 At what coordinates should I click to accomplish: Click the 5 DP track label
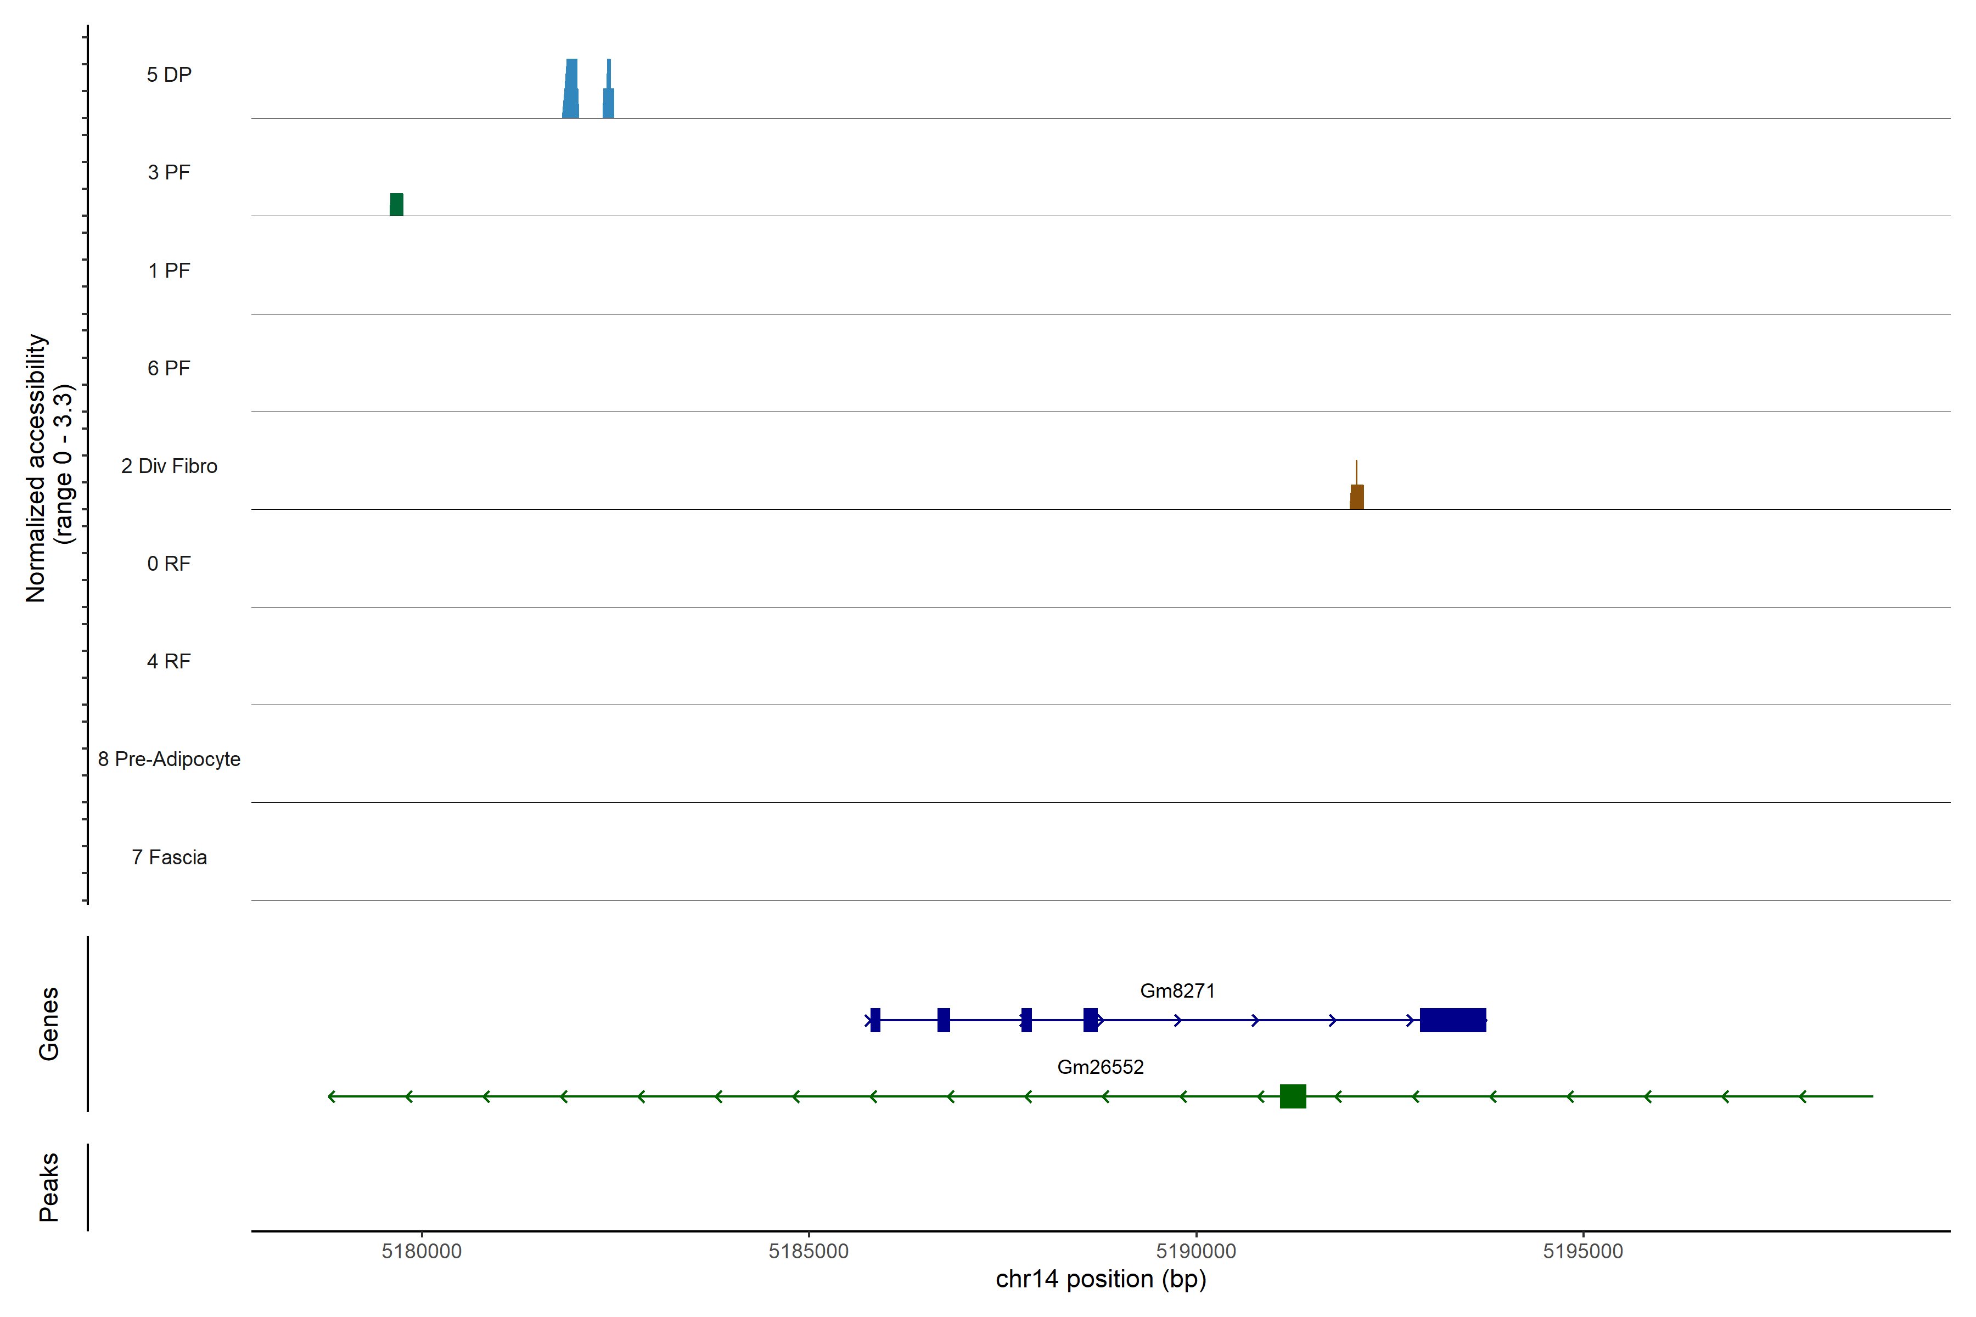(x=169, y=75)
